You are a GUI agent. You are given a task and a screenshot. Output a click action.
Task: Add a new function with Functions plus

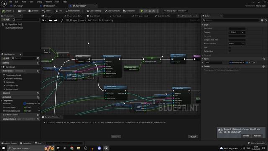tap(38, 71)
